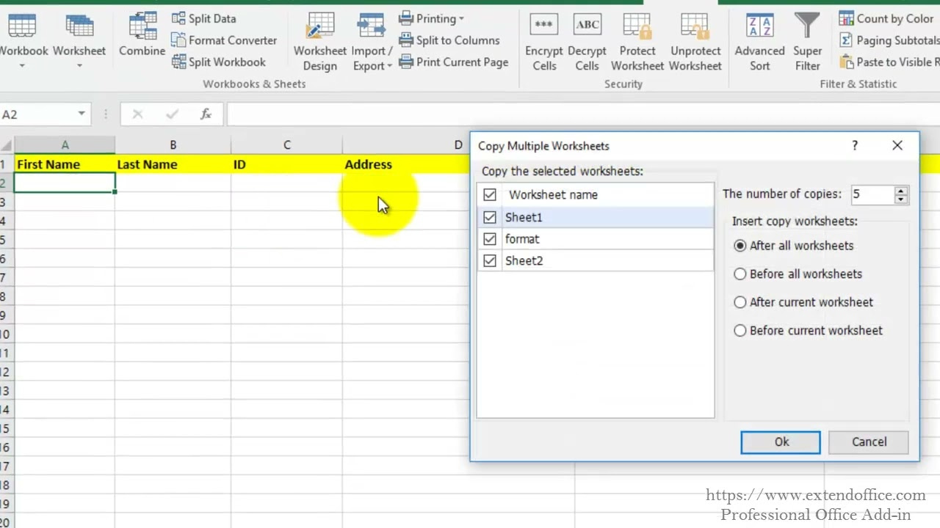Click the Unprotect Worksheet icon
Image resolution: width=940 pixels, height=528 pixels.
(695, 27)
